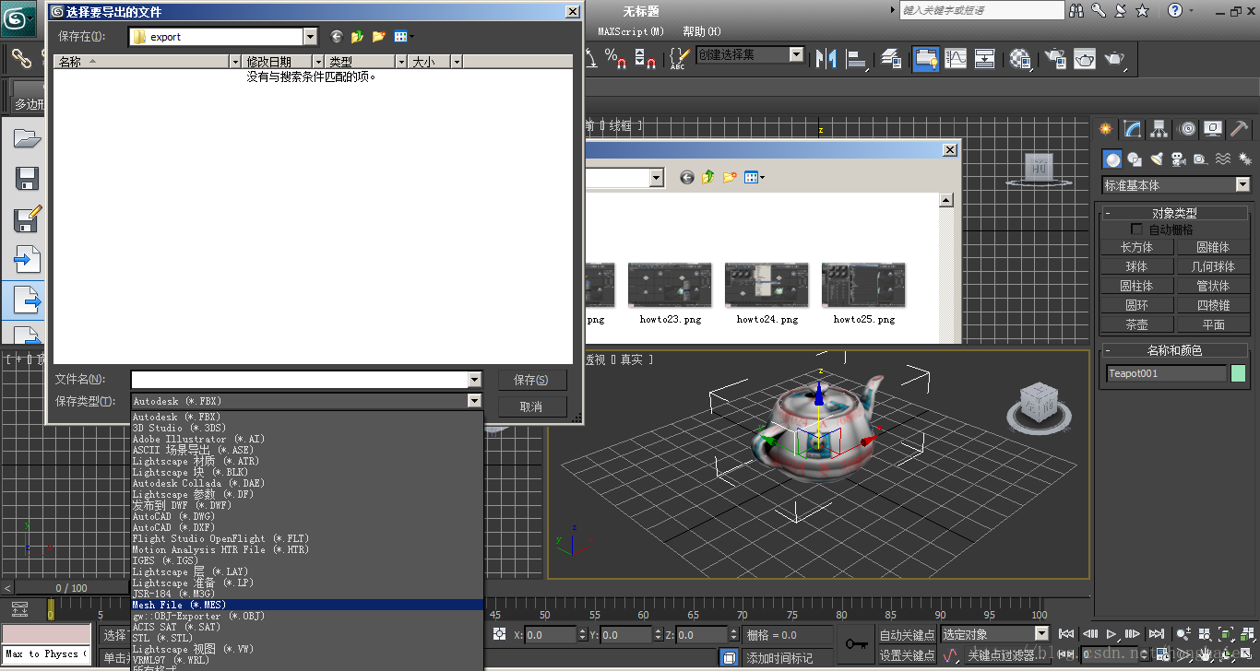Viewport: 1260px width, 671px height.
Task: Switch to the Modify panel tab
Action: point(1132,129)
